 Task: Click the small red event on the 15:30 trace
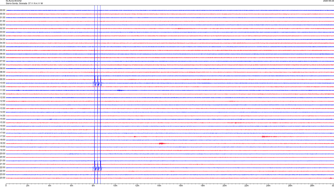[x=236, y=123]
